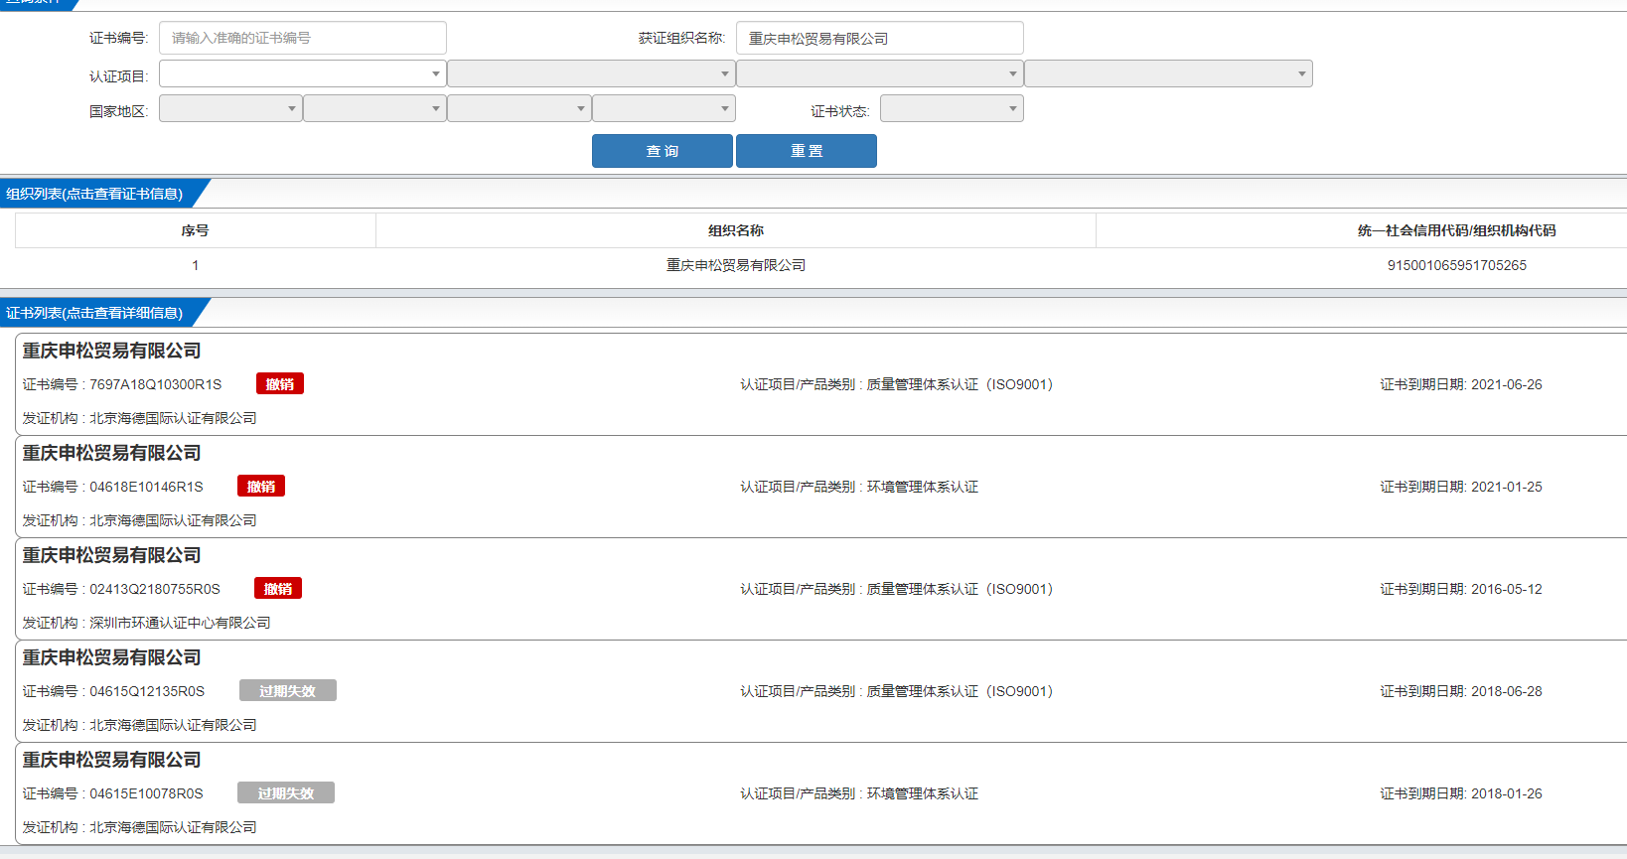Image resolution: width=1627 pixels, height=859 pixels.
Task: Click the 过期失效 badge of certificate 04615Q12135R0S
Action: [288, 691]
